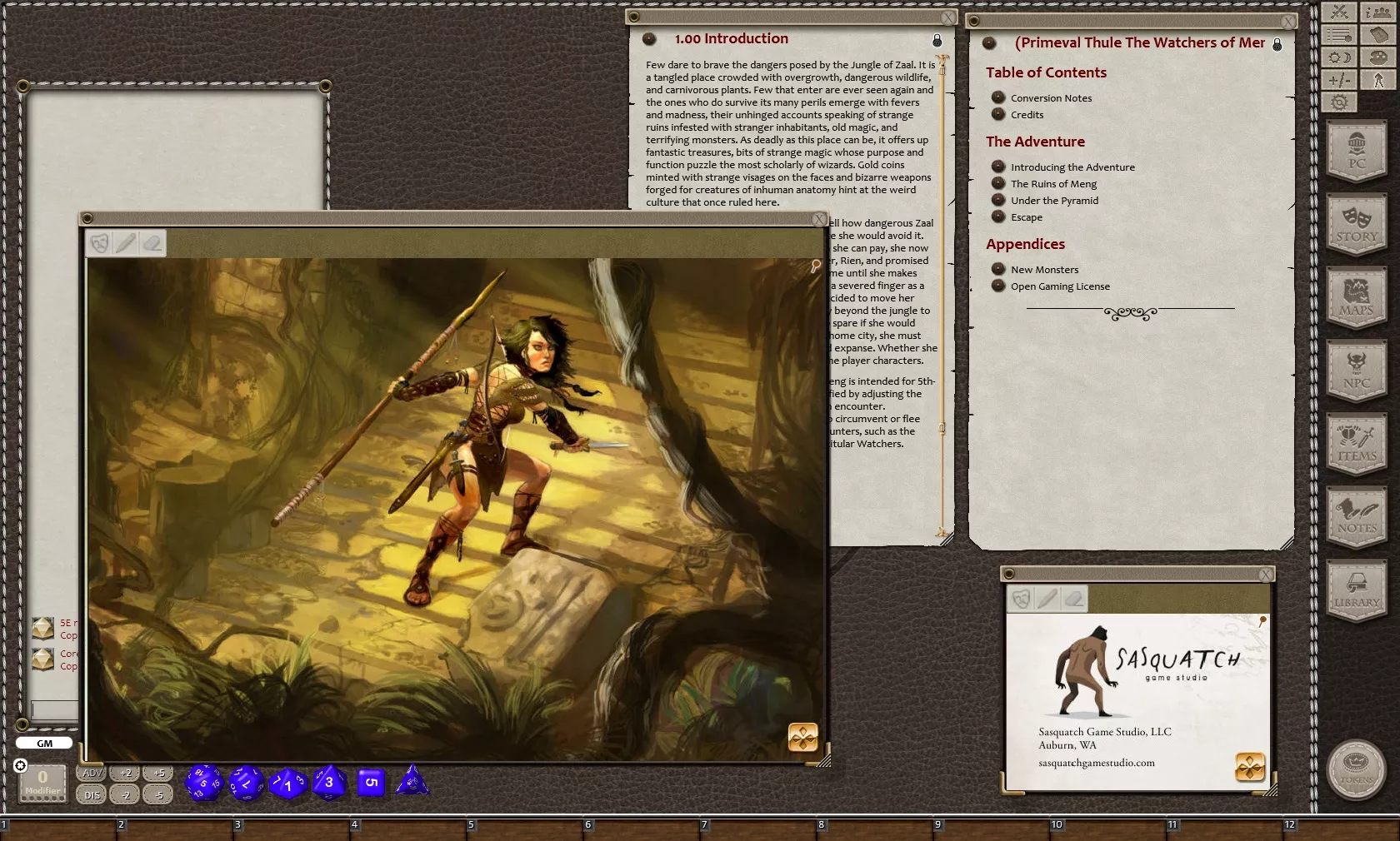
Task: Toggle the targeting crosshair above Modifier box
Action: click(21, 765)
